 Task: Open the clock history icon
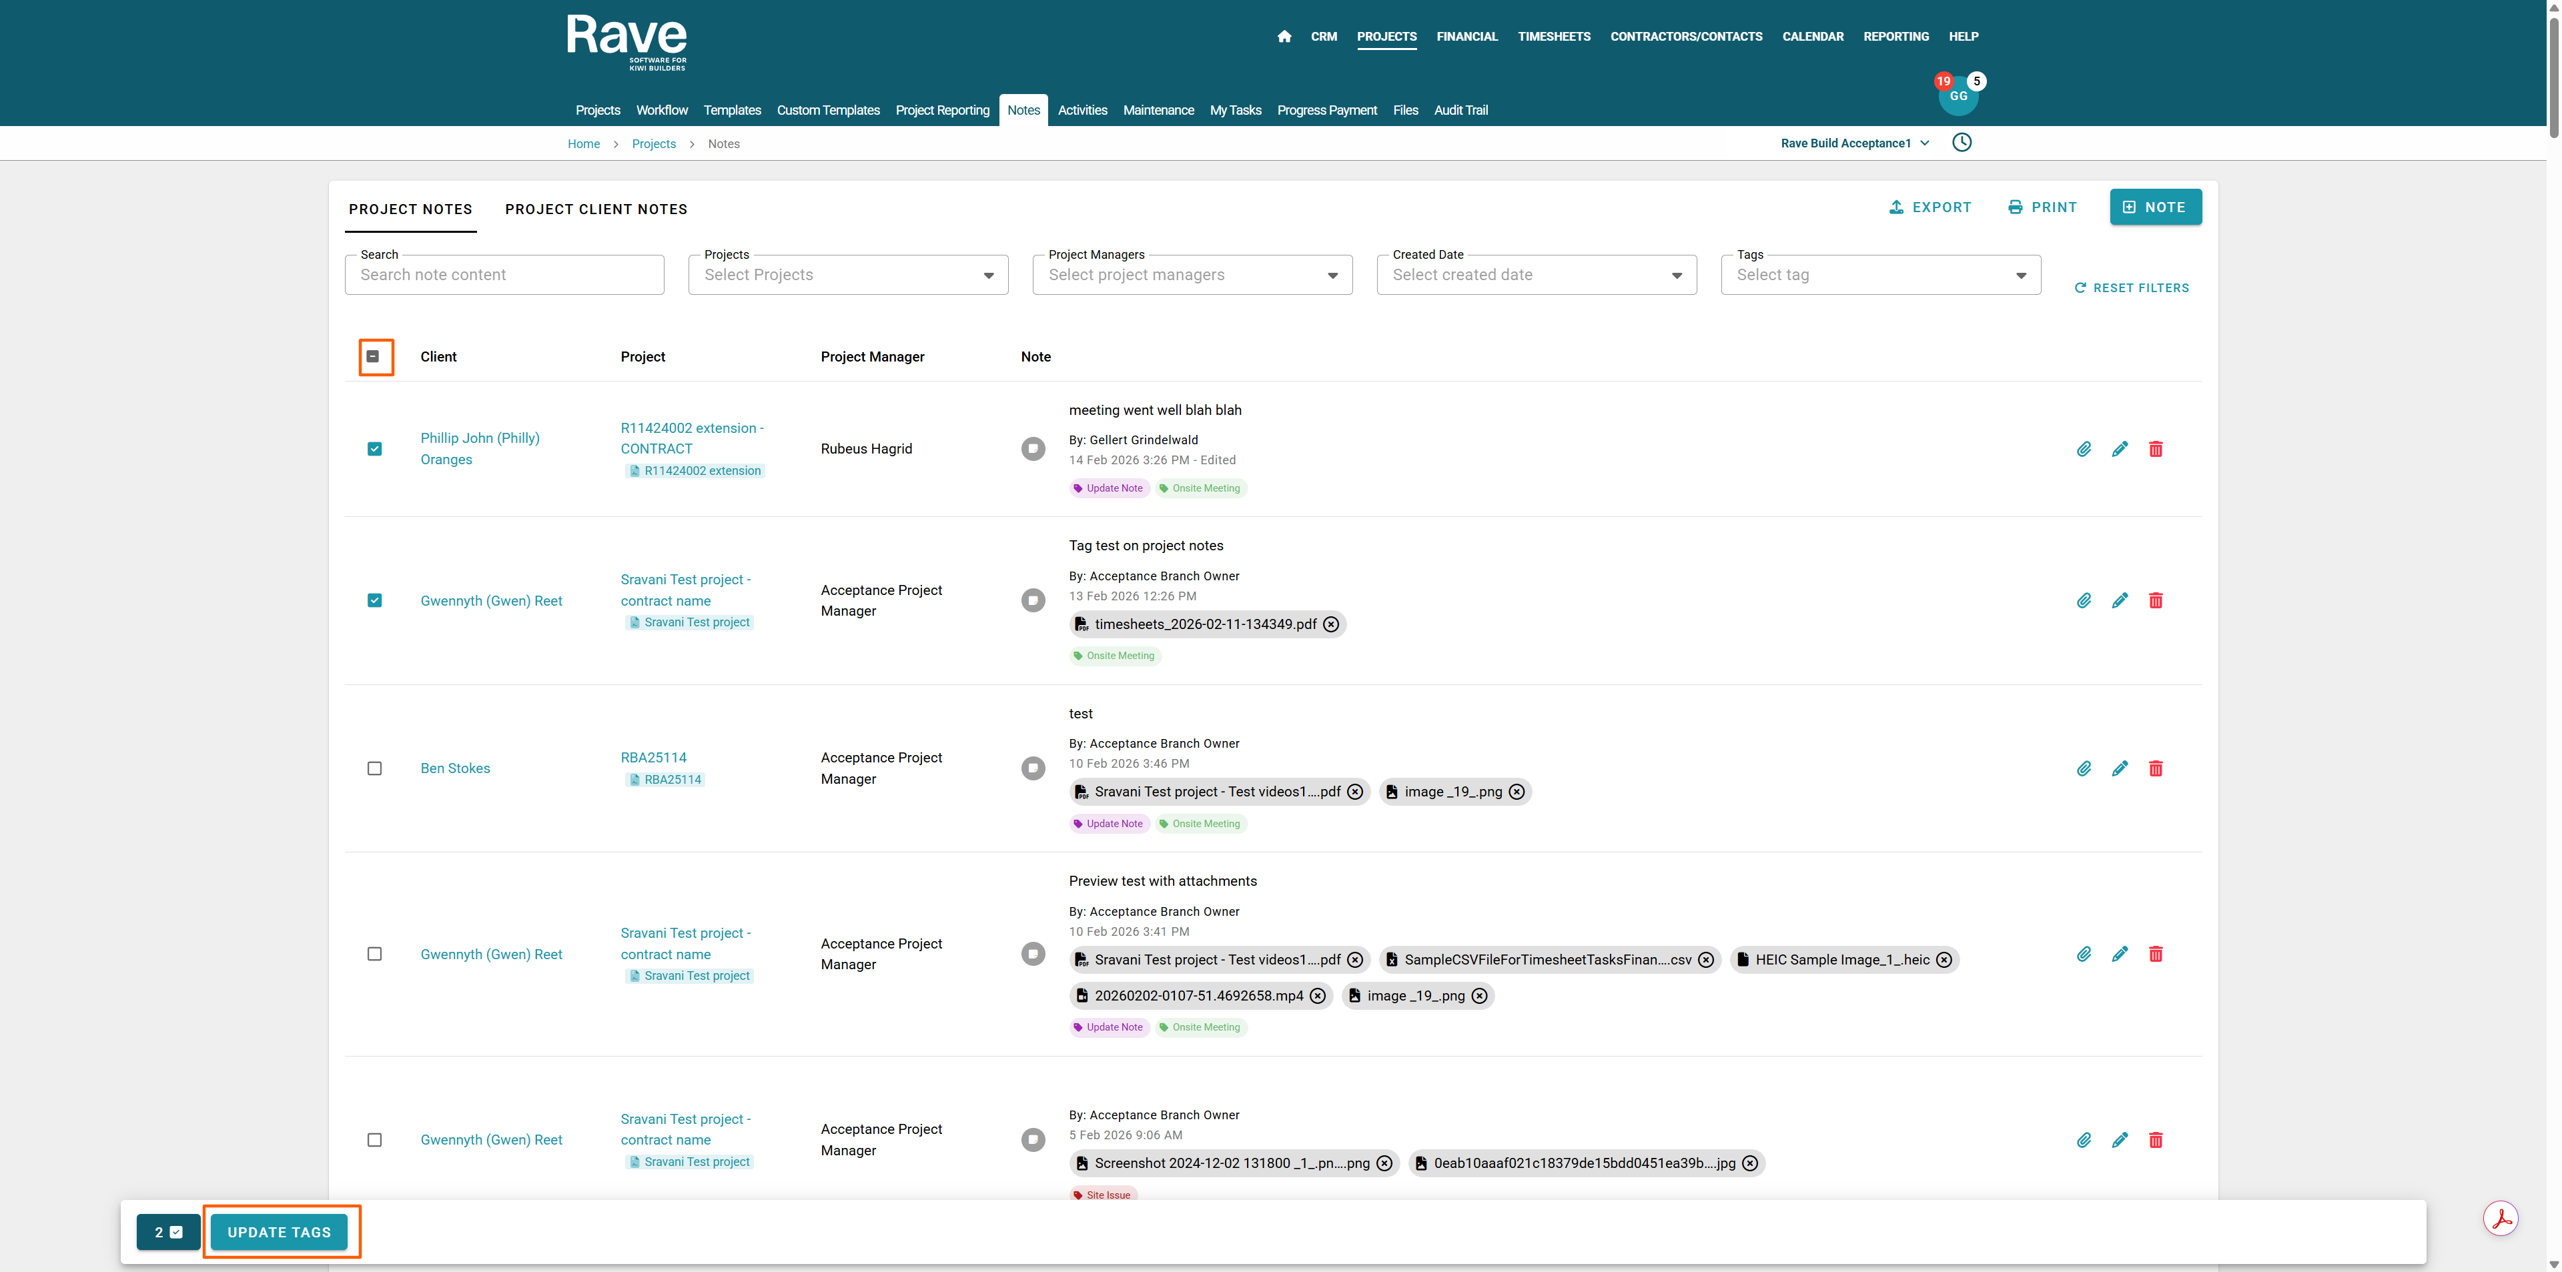pyautogui.click(x=1962, y=142)
